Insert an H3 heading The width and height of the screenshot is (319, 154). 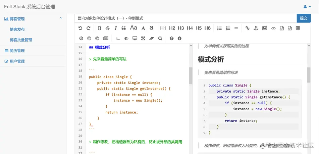click(181, 28)
